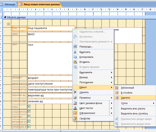This screenshot has height=132, width=156.
Task: Click the red letter A text color icon
Action: 75,108
